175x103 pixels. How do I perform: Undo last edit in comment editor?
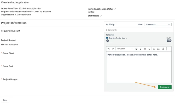[109, 49]
